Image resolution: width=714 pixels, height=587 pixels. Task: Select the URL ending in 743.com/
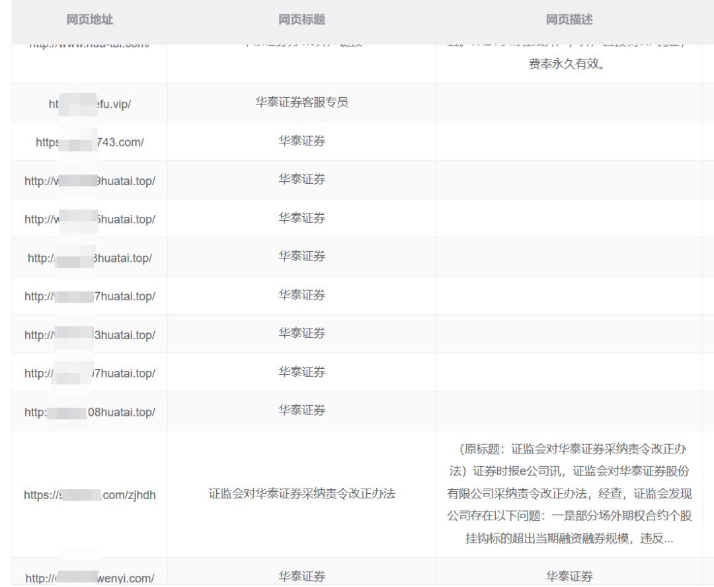point(90,142)
